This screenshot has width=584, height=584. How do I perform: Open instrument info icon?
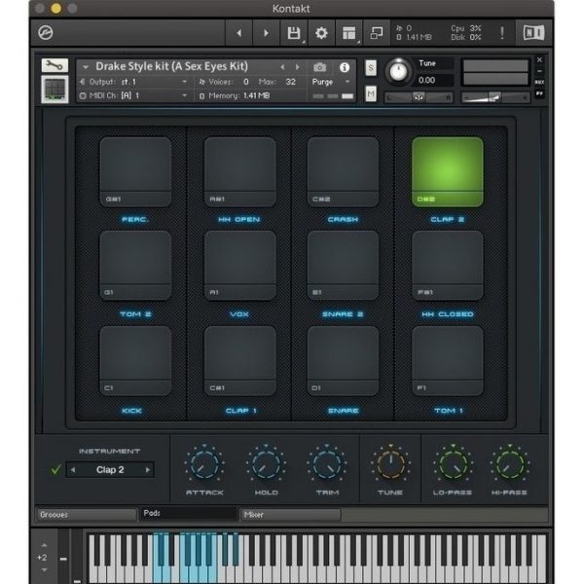point(345,67)
